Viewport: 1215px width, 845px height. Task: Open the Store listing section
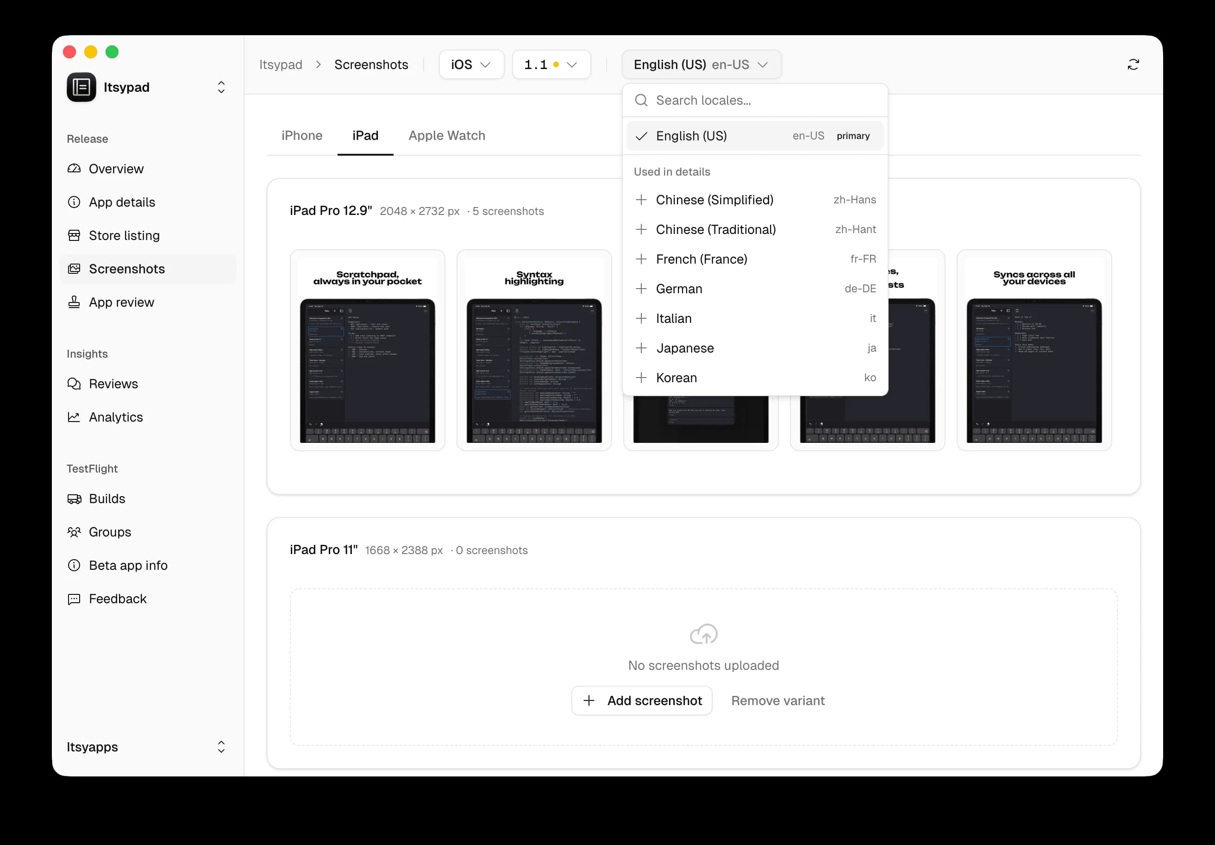coord(123,235)
